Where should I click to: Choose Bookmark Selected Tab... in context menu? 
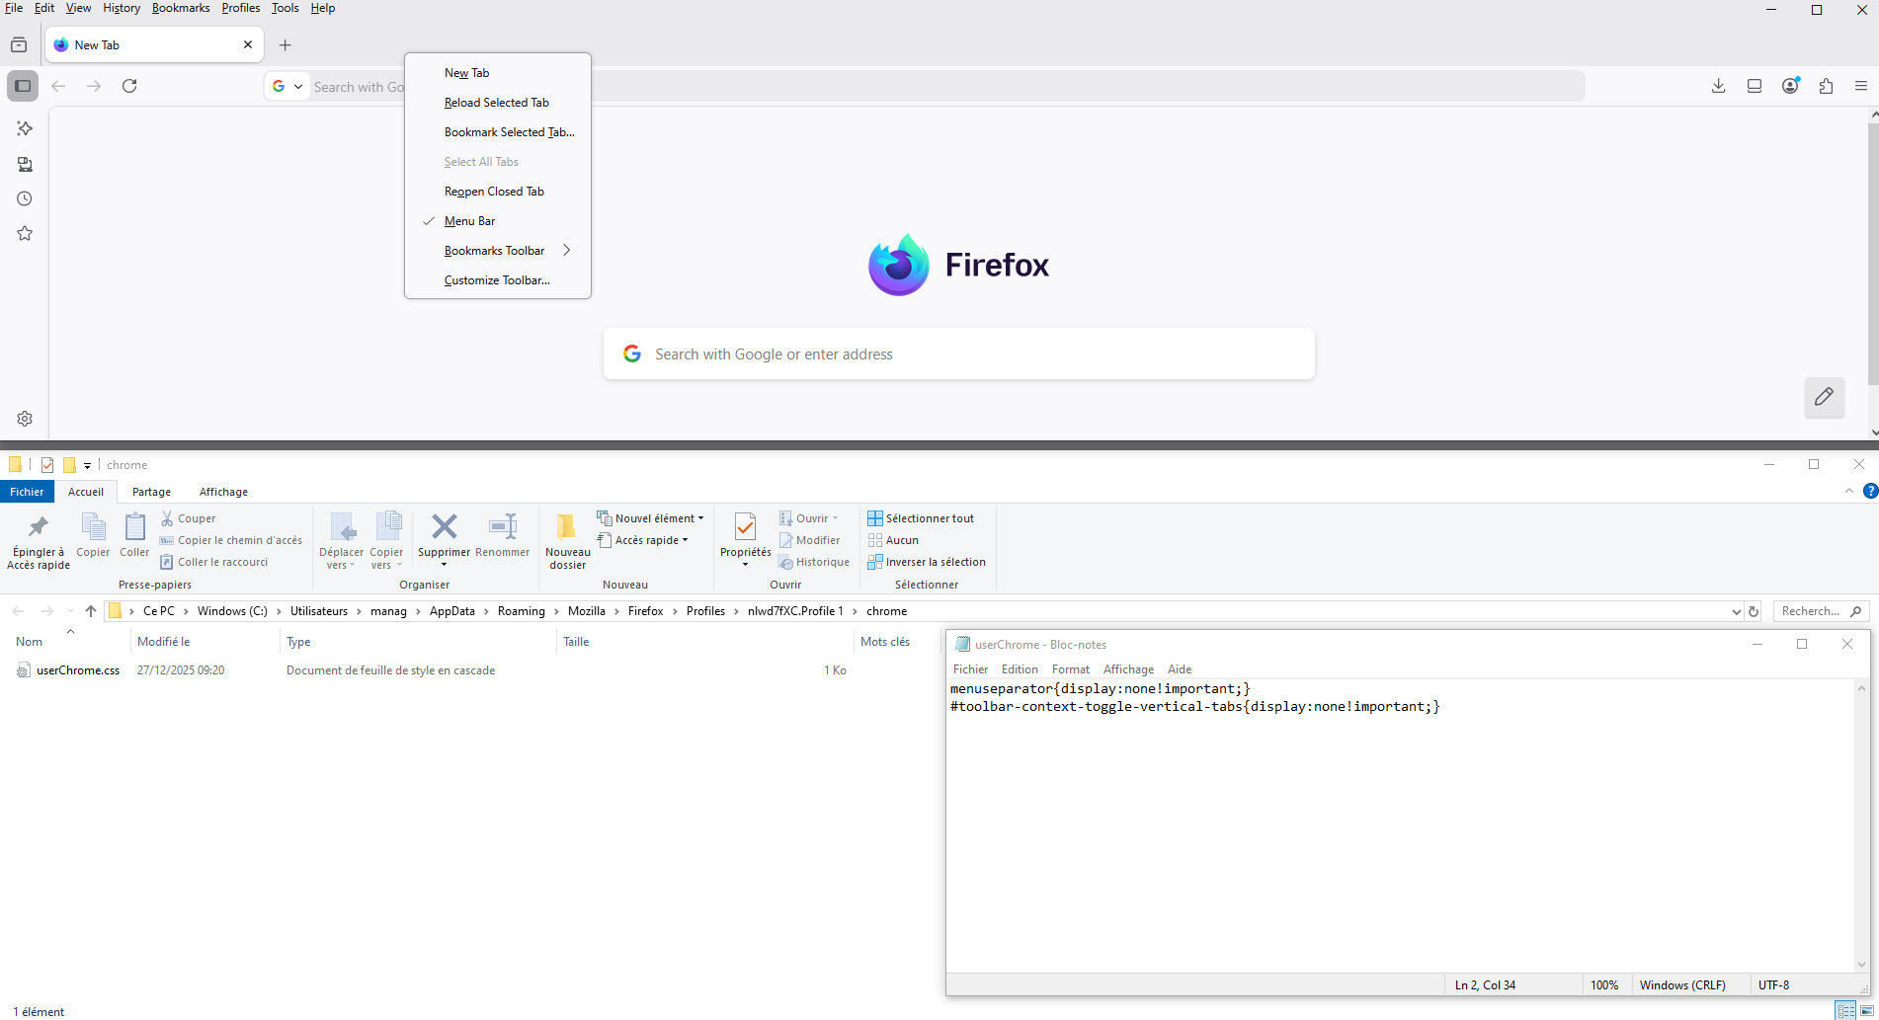[498, 132]
